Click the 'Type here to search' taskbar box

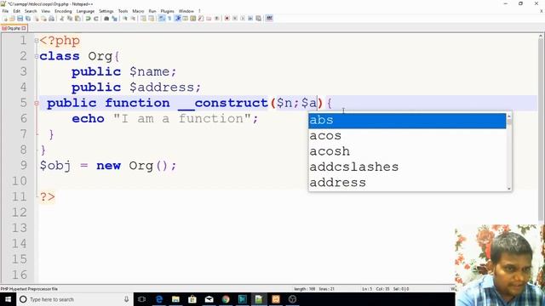click(74, 299)
